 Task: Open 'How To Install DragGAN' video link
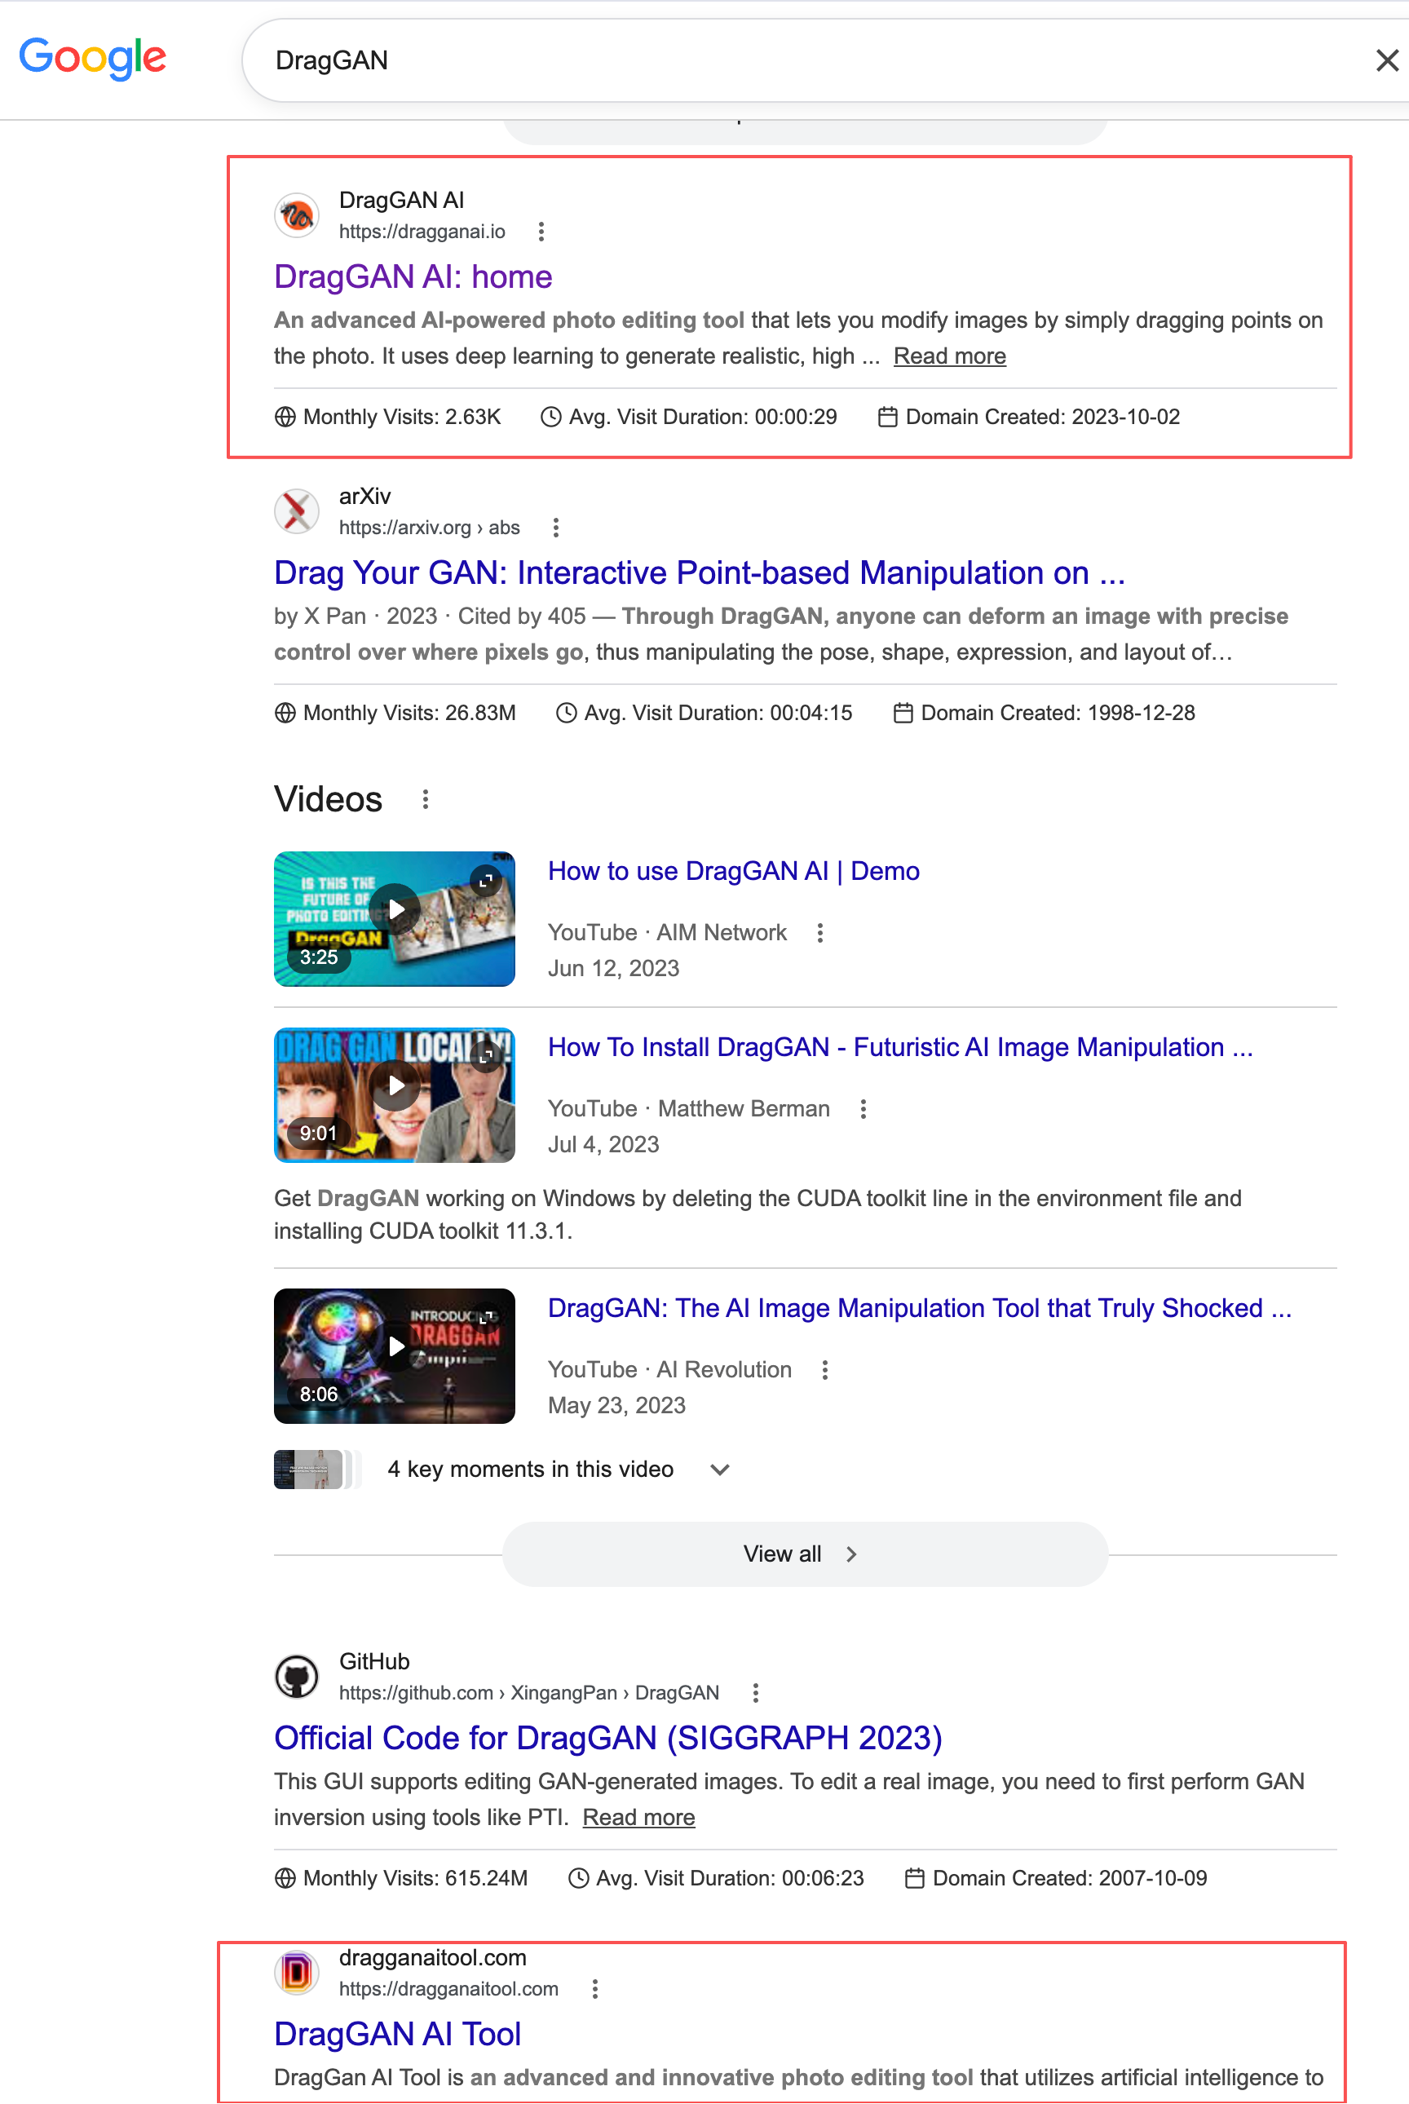(899, 1047)
